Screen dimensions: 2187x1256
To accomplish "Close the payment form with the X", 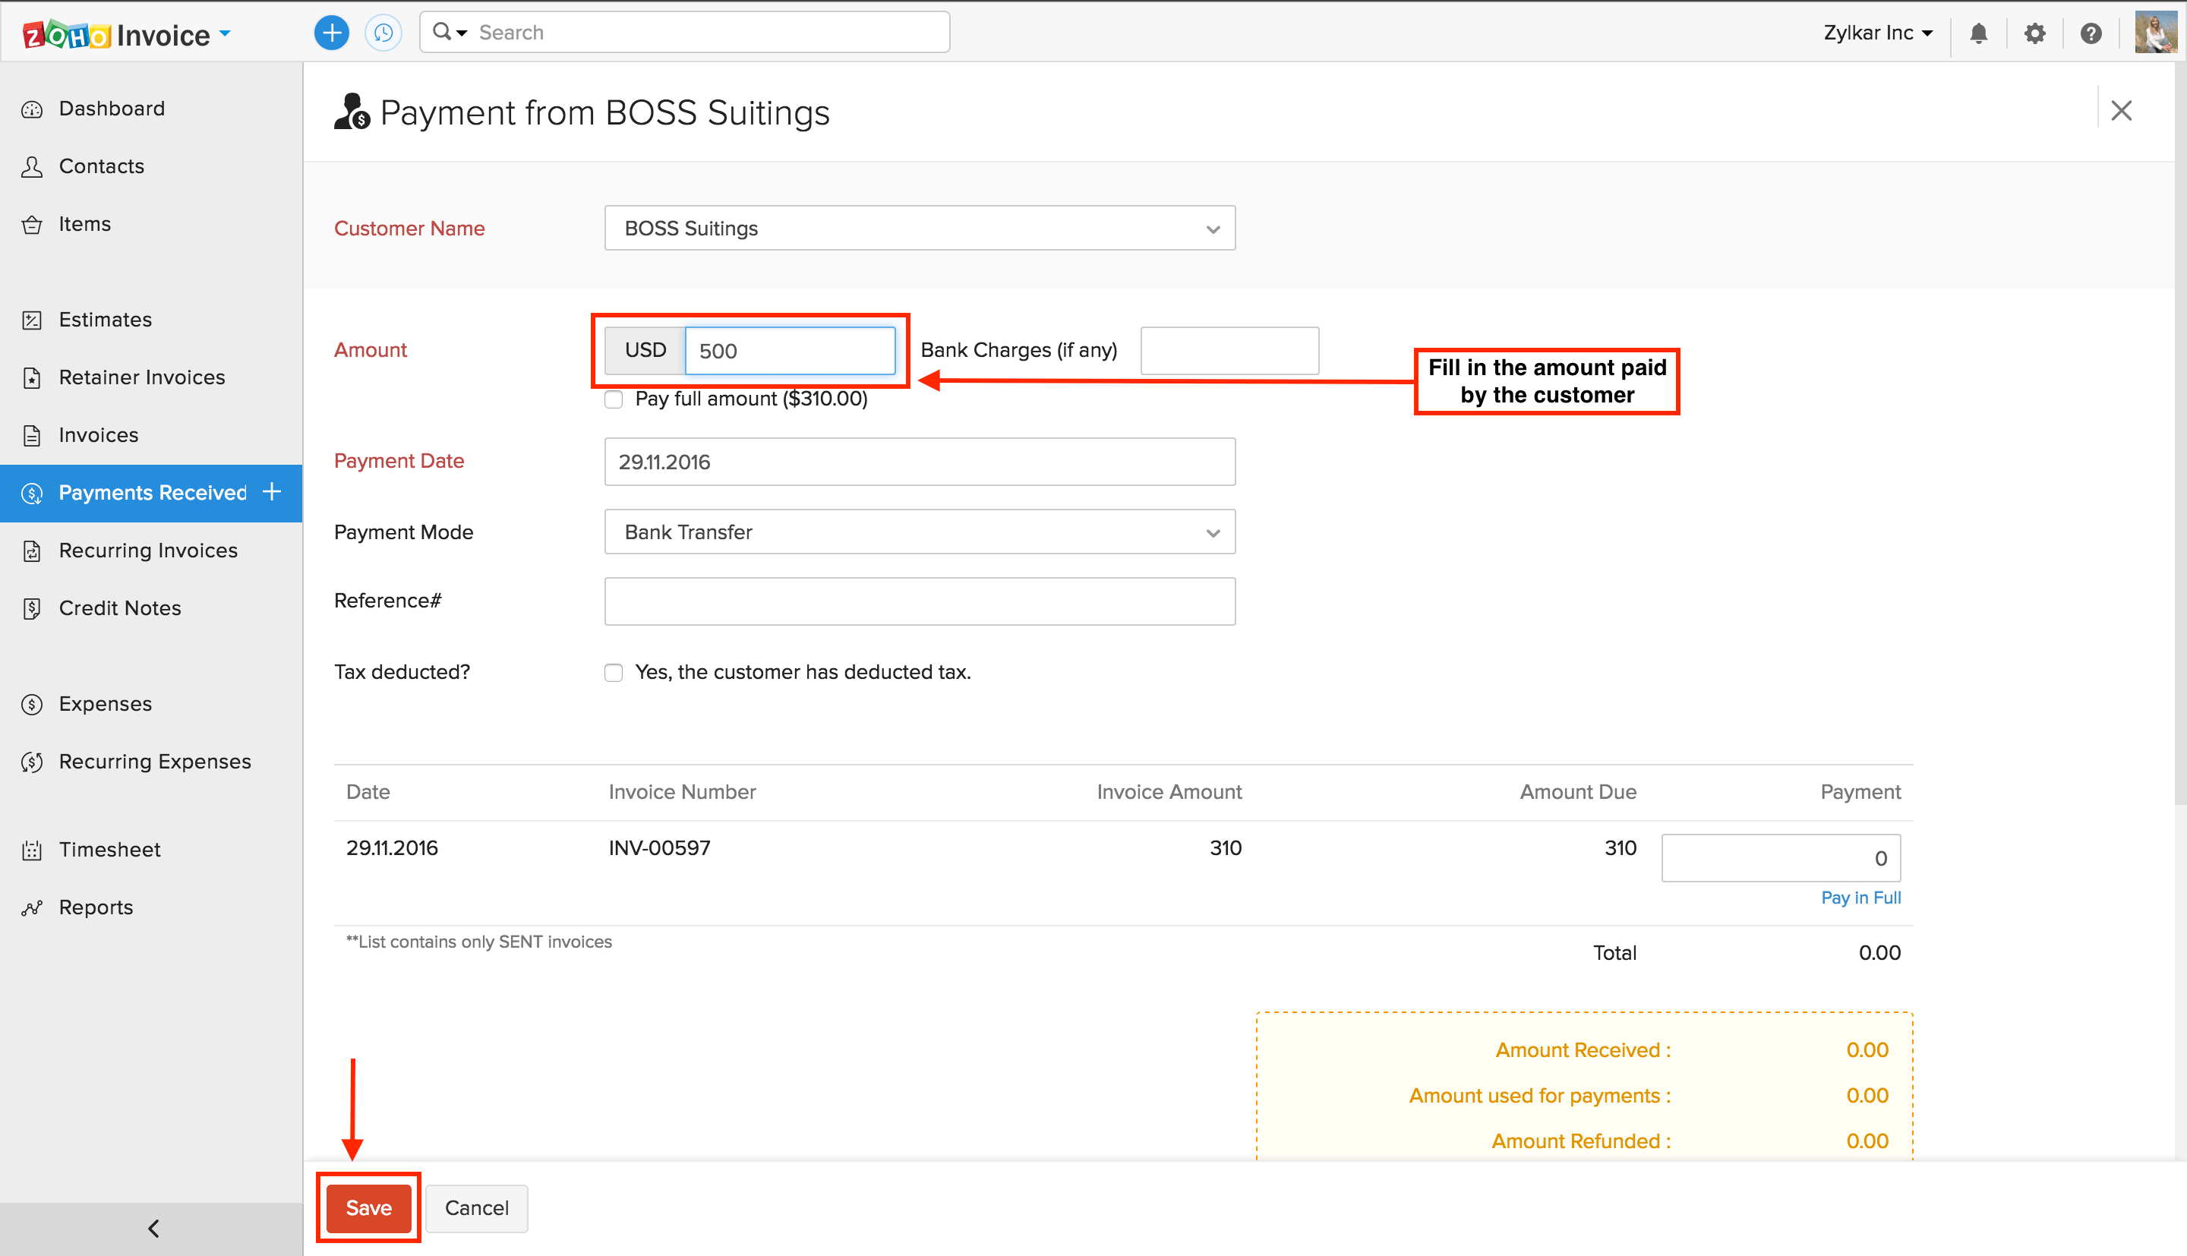I will (2121, 110).
